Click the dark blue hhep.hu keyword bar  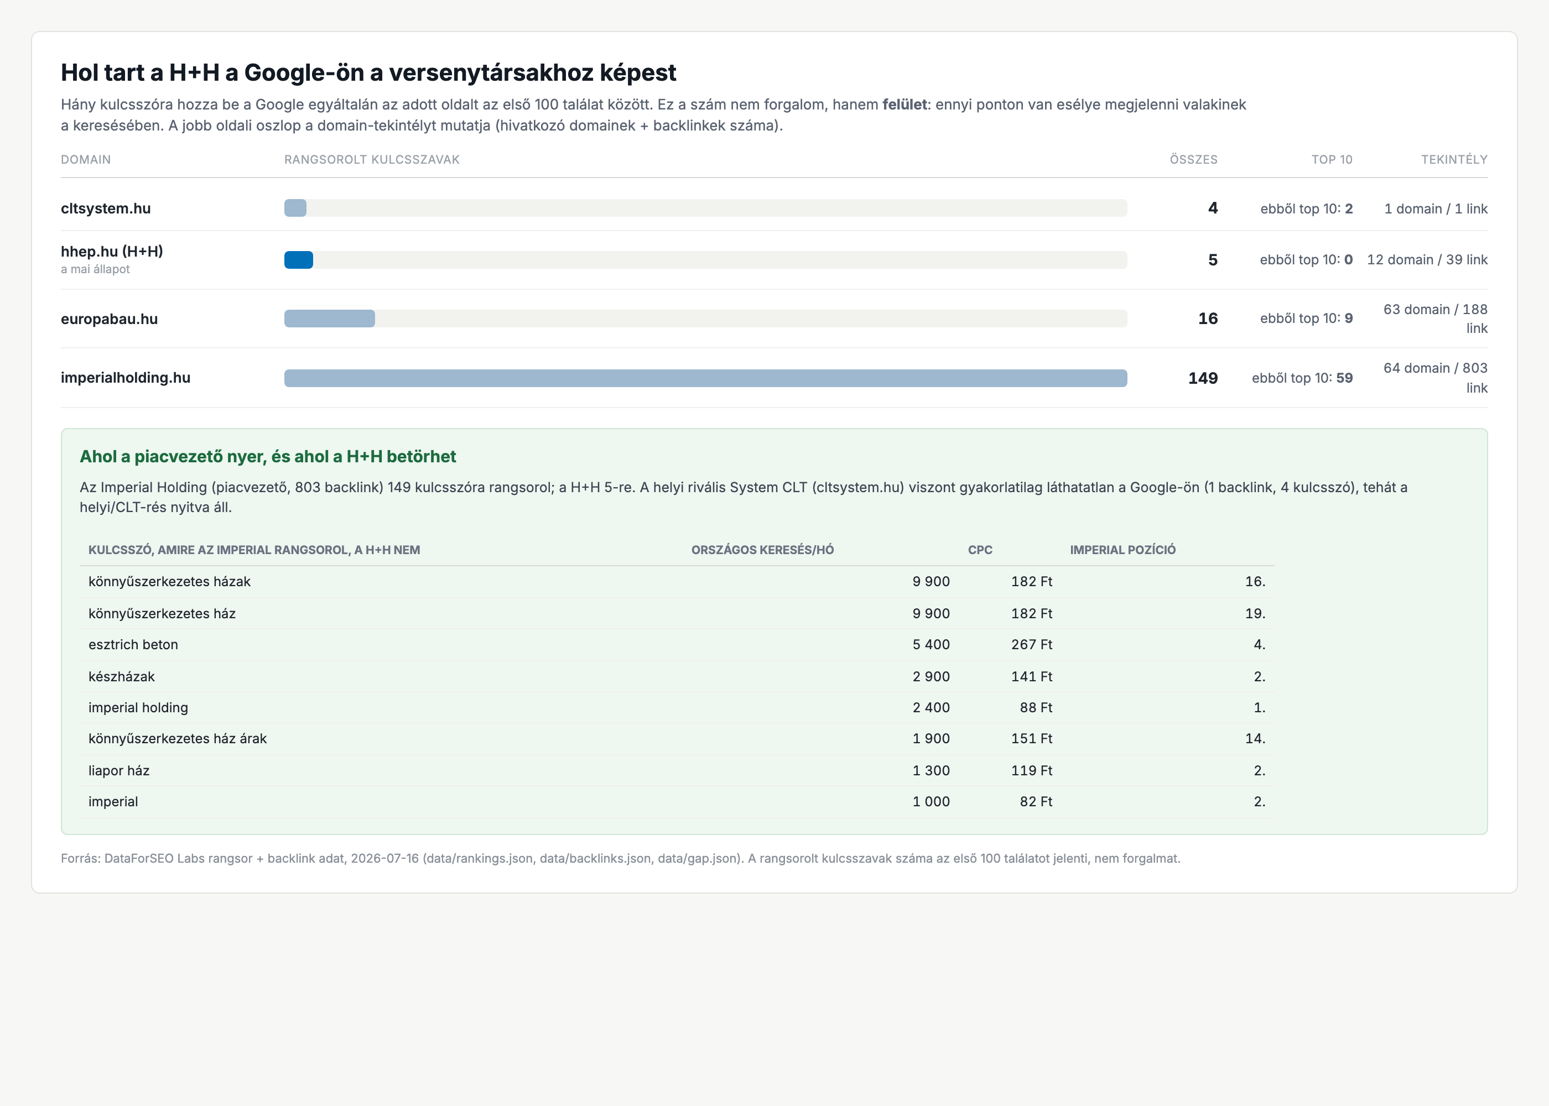tap(298, 260)
